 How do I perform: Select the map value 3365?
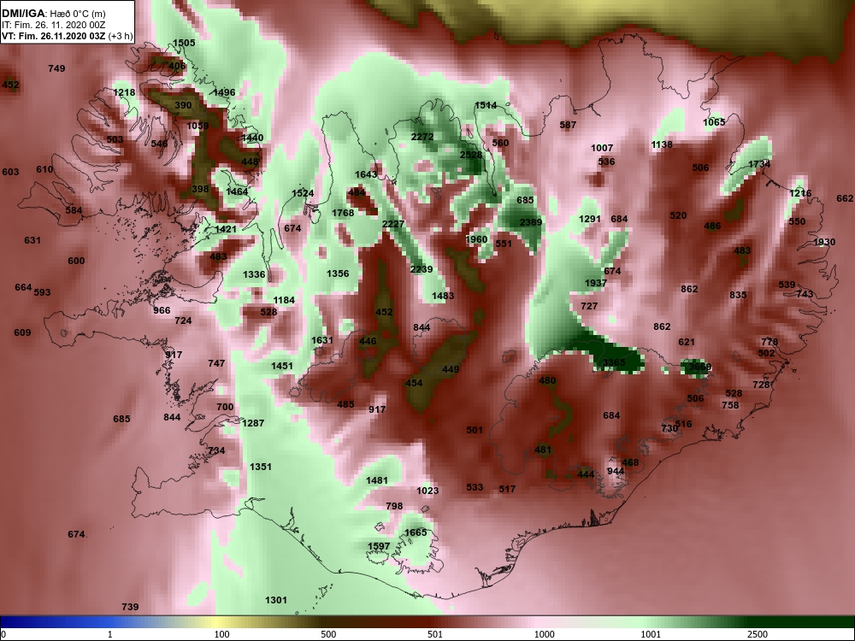pyautogui.click(x=614, y=363)
